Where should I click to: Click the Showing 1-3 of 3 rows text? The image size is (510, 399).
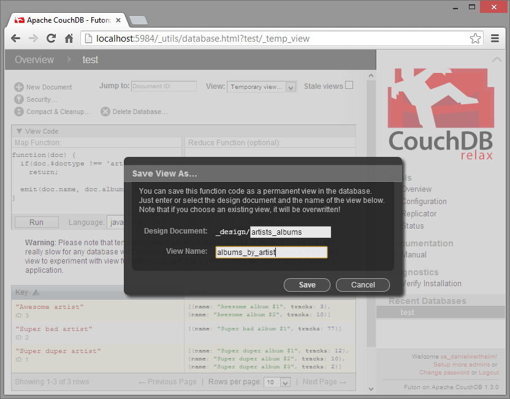pyautogui.click(x=52, y=382)
